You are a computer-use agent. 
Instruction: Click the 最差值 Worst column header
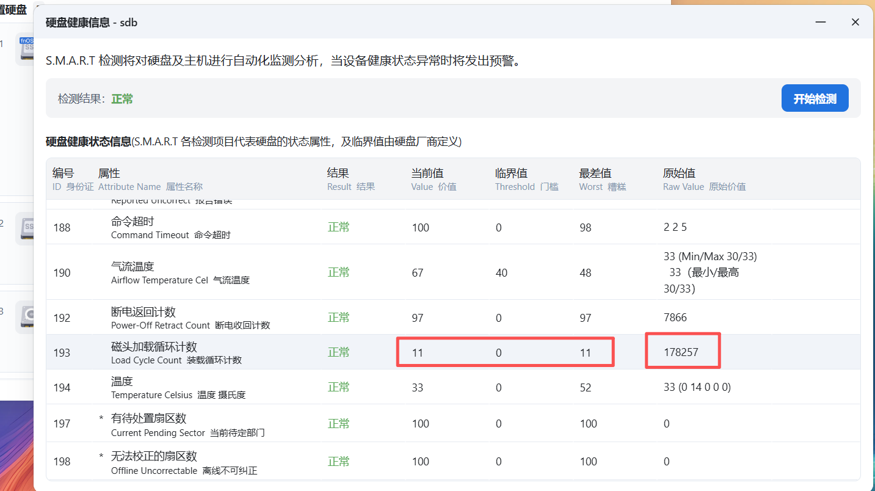pyautogui.click(x=594, y=173)
